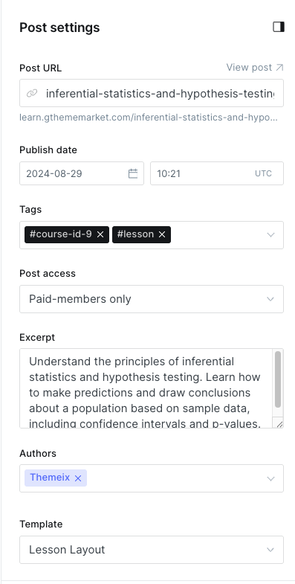Open the View post link
The image size is (295, 584).
point(255,68)
